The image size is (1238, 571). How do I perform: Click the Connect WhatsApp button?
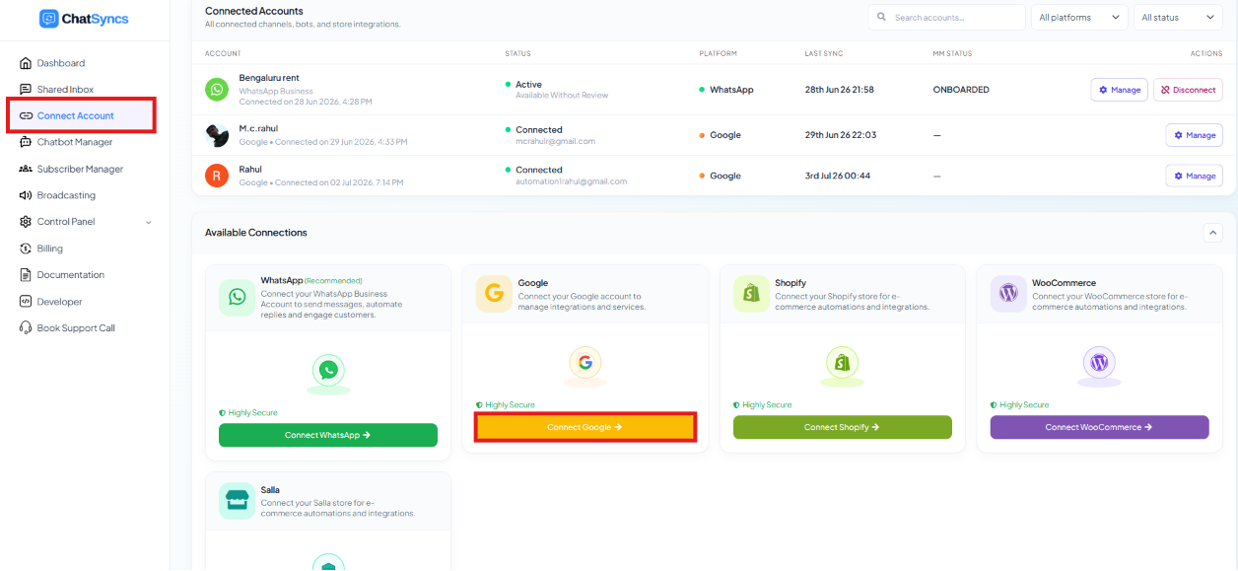[328, 435]
